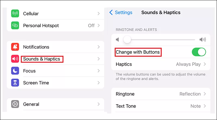Select the Sounds & Haptics menu row

click(x=56, y=59)
